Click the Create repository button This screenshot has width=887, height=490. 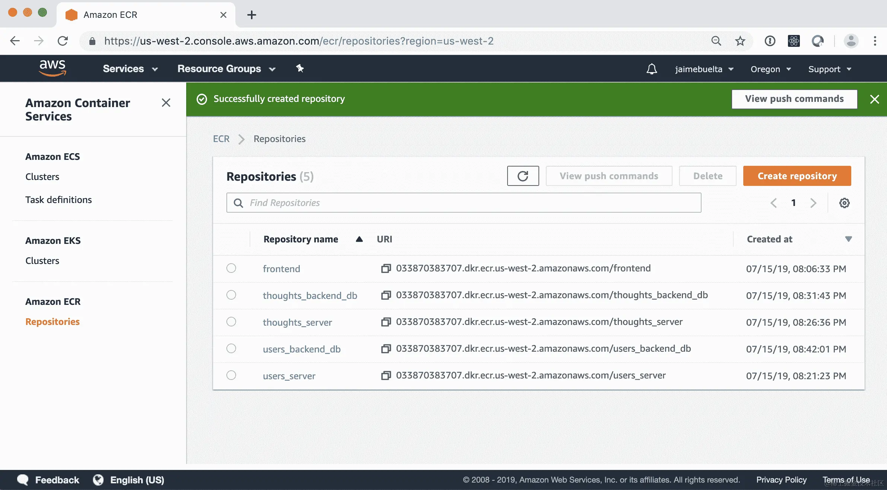coord(797,176)
